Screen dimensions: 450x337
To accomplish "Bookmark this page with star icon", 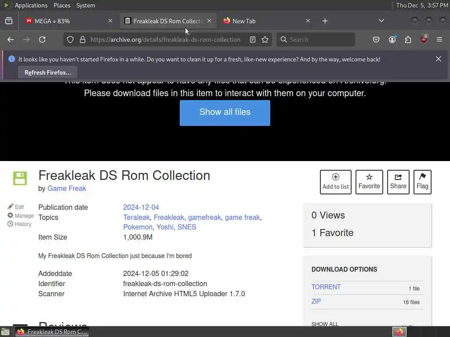I will (x=265, y=39).
